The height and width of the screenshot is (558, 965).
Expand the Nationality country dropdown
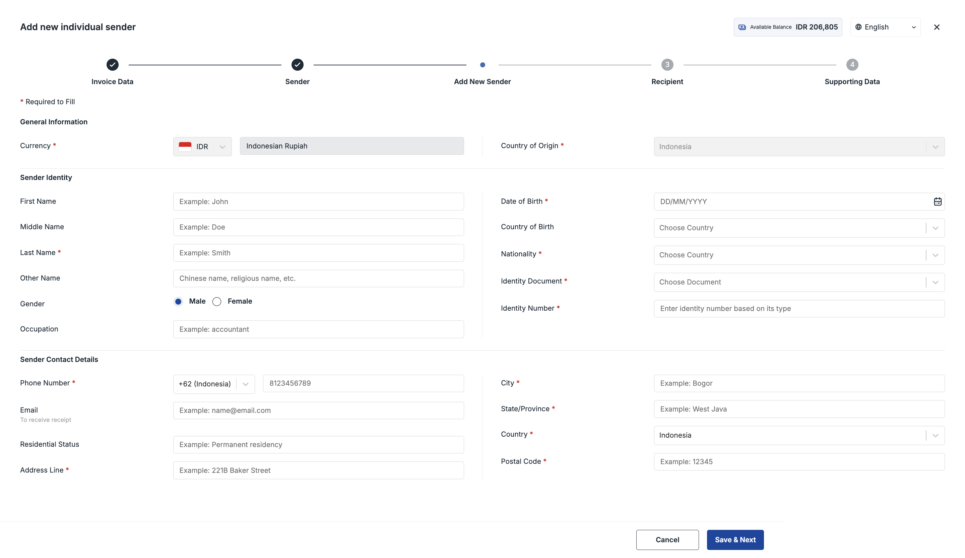[798, 255]
